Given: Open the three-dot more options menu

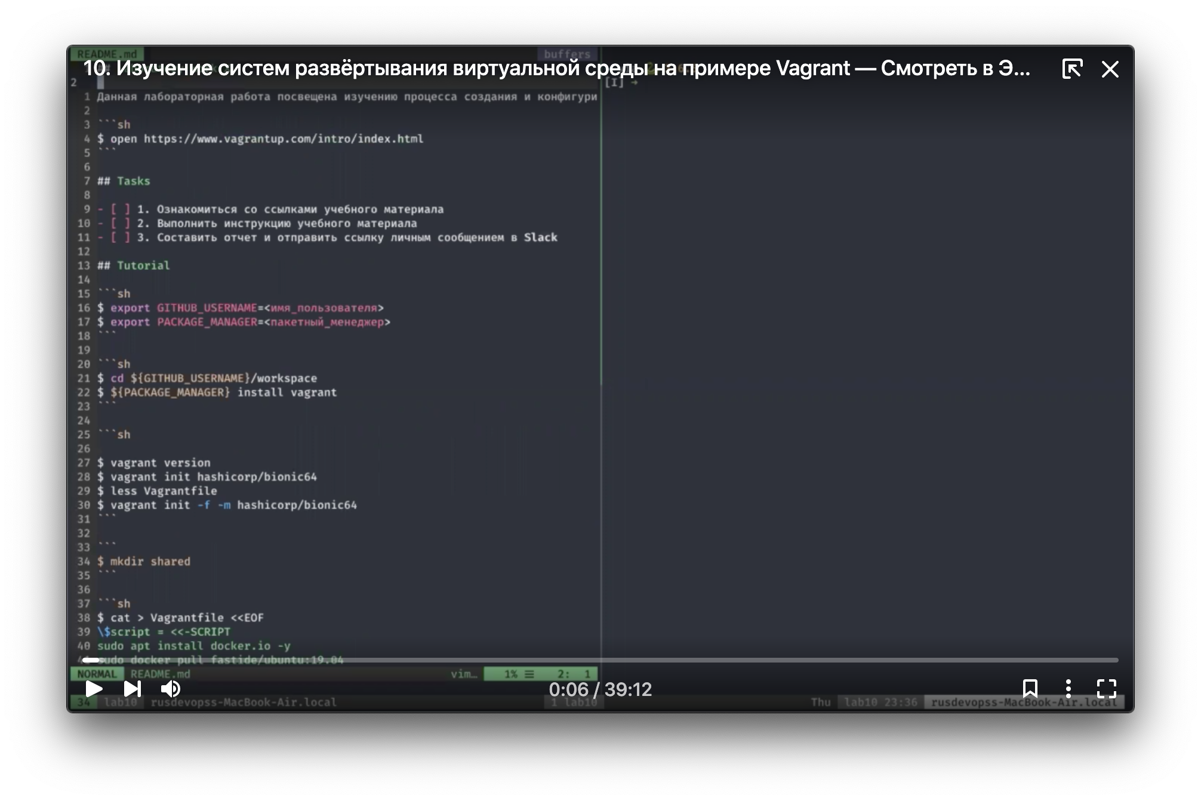Looking at the screenshot, I should pyautogui.click(x=1068, y=688).
